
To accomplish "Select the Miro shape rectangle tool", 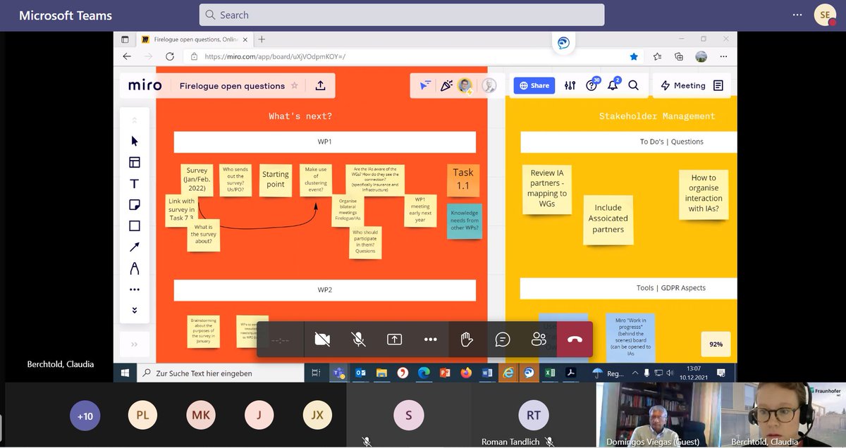I will point(135,226).
